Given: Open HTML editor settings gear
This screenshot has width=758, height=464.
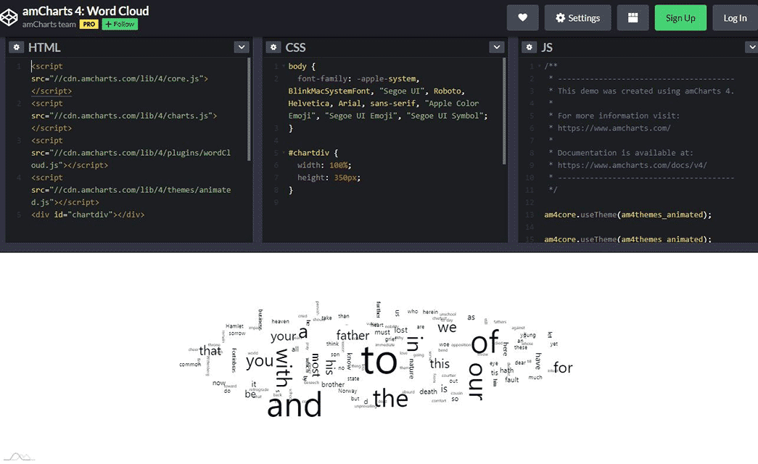Looking at the screenshot, I should click(17, 47).
